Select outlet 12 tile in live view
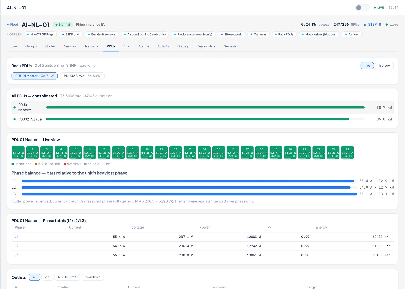This screenshot has height=289, width=405. [x=176, y=152]
